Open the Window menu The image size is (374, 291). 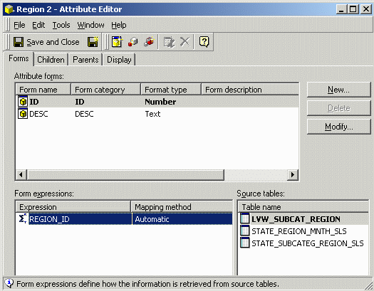(x=91, y=25)
